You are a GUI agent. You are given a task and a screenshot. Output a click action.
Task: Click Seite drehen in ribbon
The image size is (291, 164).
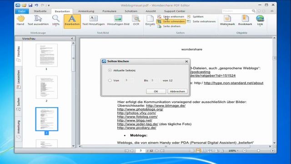click(x=169, y=26)
